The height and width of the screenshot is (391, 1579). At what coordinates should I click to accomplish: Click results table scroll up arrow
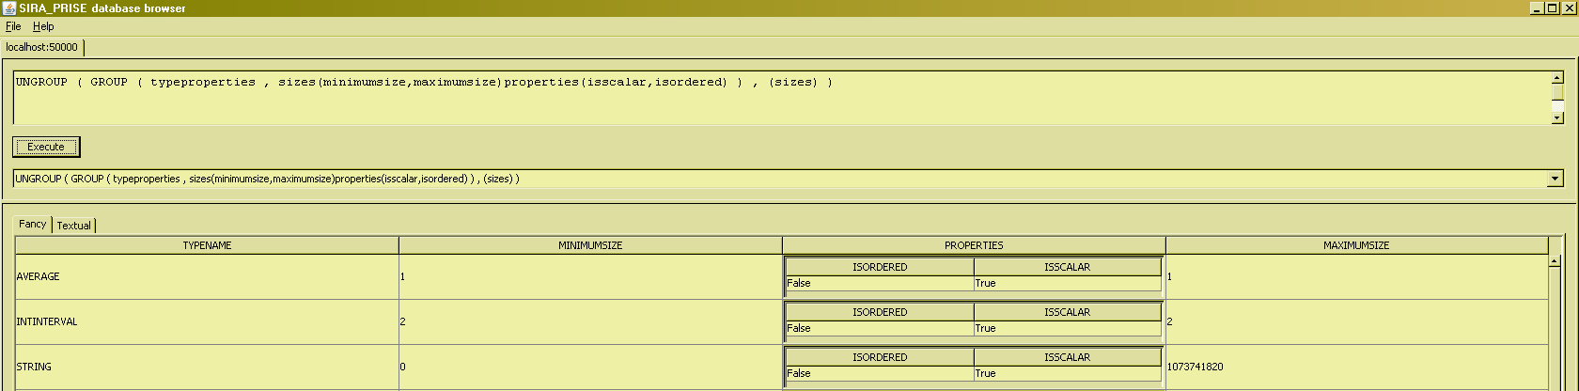(1555, 260)
